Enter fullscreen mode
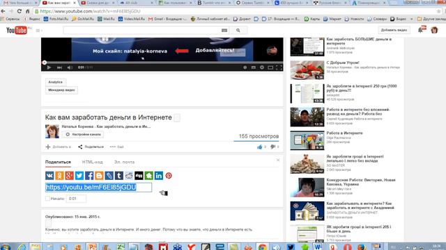Viewport: 446px width, 250px height. (x=279, y=67)
